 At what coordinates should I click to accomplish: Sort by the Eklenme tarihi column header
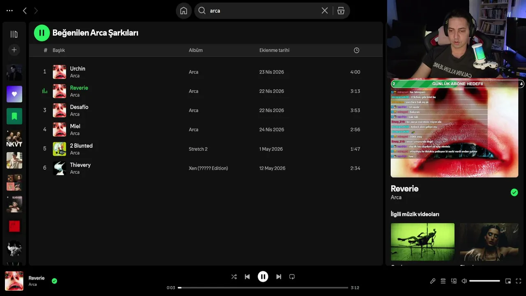(275, 50)
